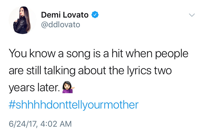Open the #shhhhdonttellyourmother hashtag

73,105
